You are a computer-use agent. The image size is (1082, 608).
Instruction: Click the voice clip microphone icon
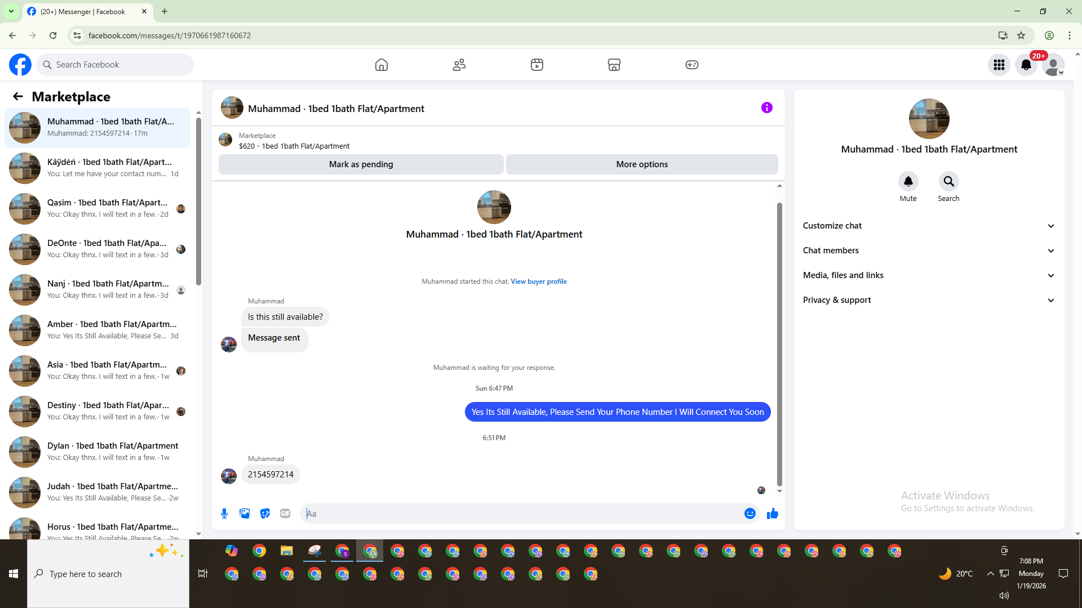pyautogui.click(x=224, y=513)
